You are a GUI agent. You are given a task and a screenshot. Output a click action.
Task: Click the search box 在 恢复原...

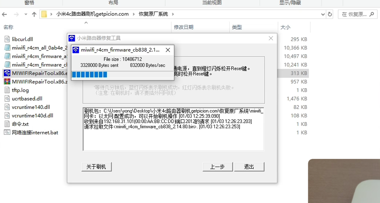357,14
